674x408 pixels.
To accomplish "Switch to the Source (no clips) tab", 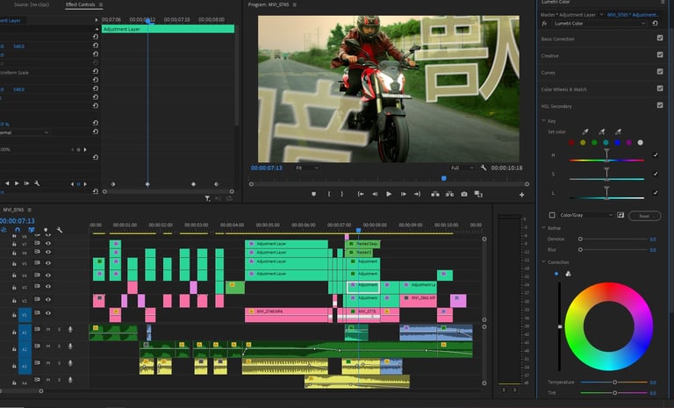I will [x=32, y=4].
